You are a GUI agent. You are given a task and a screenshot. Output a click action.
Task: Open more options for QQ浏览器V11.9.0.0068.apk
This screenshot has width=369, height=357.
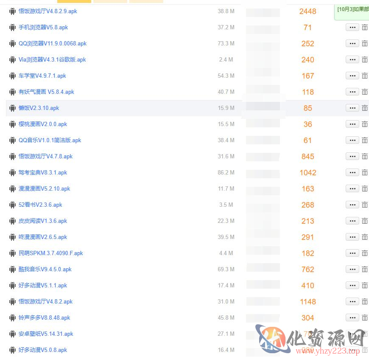click(352, 44)
